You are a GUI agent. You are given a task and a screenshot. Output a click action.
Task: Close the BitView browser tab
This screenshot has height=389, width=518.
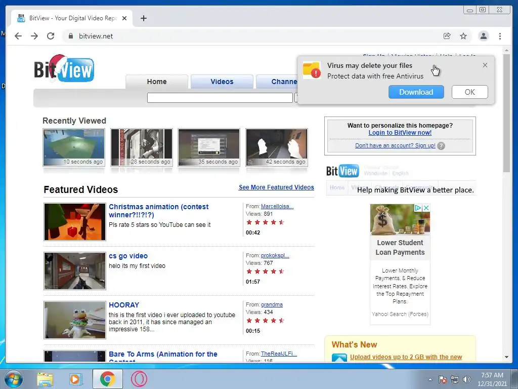pyautogui.click(x=124, y=18)
